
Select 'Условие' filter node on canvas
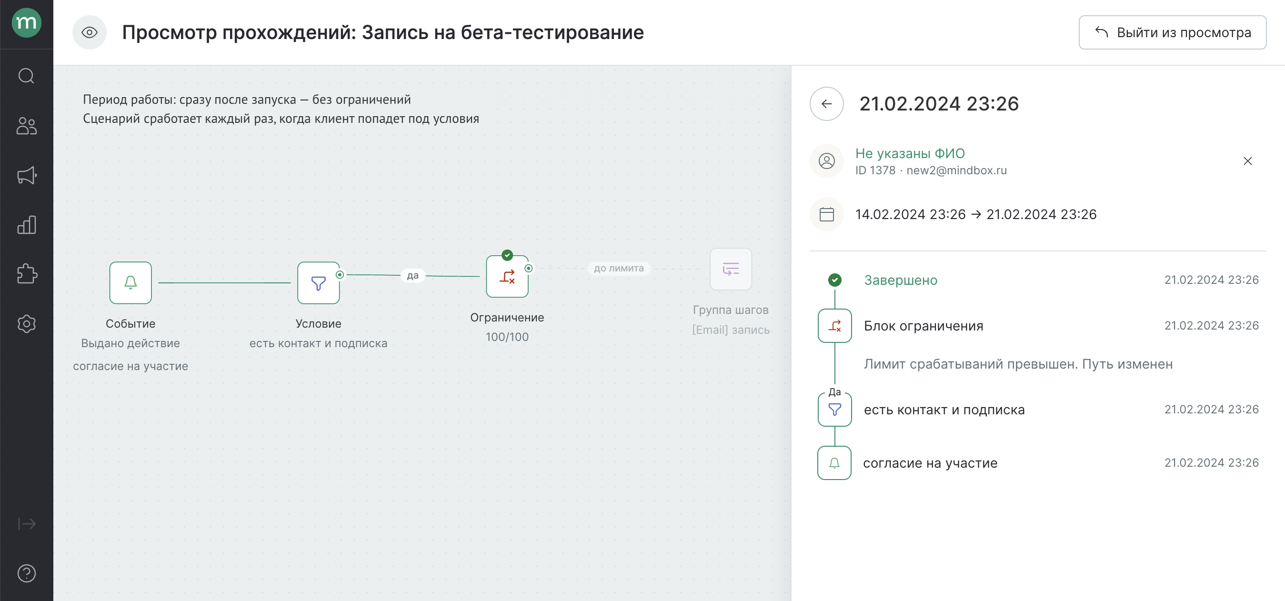tap(318, 283)
